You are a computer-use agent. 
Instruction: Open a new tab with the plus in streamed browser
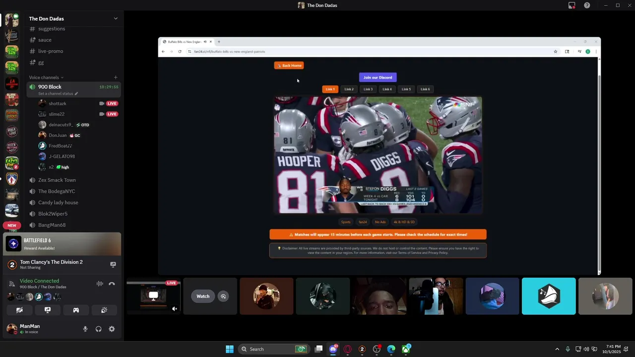[x=219, y=42]
